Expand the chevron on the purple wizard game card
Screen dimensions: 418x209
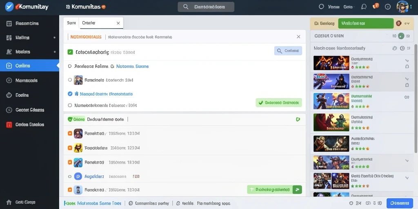[x=407, y=79]
